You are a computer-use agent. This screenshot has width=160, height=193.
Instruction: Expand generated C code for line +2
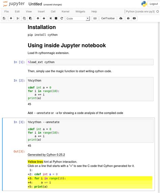(x=90, y=174)
